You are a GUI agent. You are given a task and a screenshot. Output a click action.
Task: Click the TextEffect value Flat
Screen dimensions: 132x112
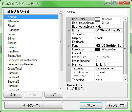[x=109, y=76]
